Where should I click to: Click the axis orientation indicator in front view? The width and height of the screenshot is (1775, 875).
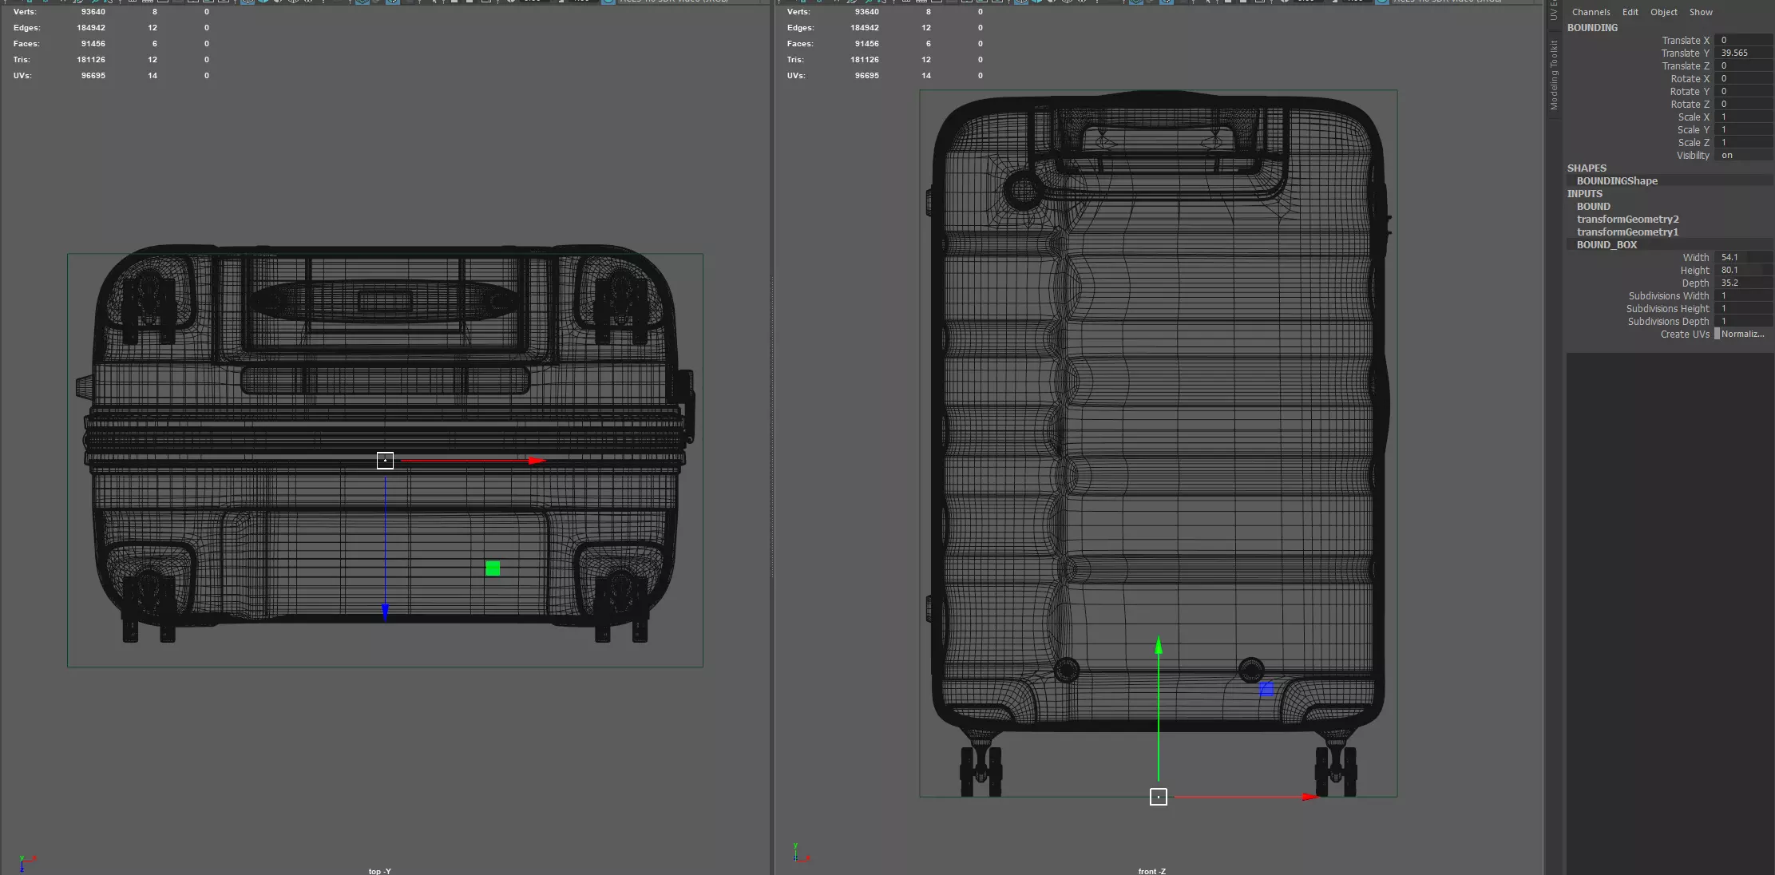pyautogui.click(x=801, y=853)
